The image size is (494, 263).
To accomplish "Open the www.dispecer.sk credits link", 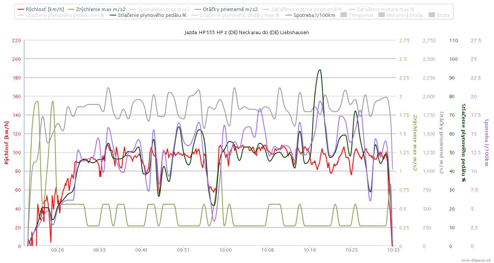I will click(476, 260).
